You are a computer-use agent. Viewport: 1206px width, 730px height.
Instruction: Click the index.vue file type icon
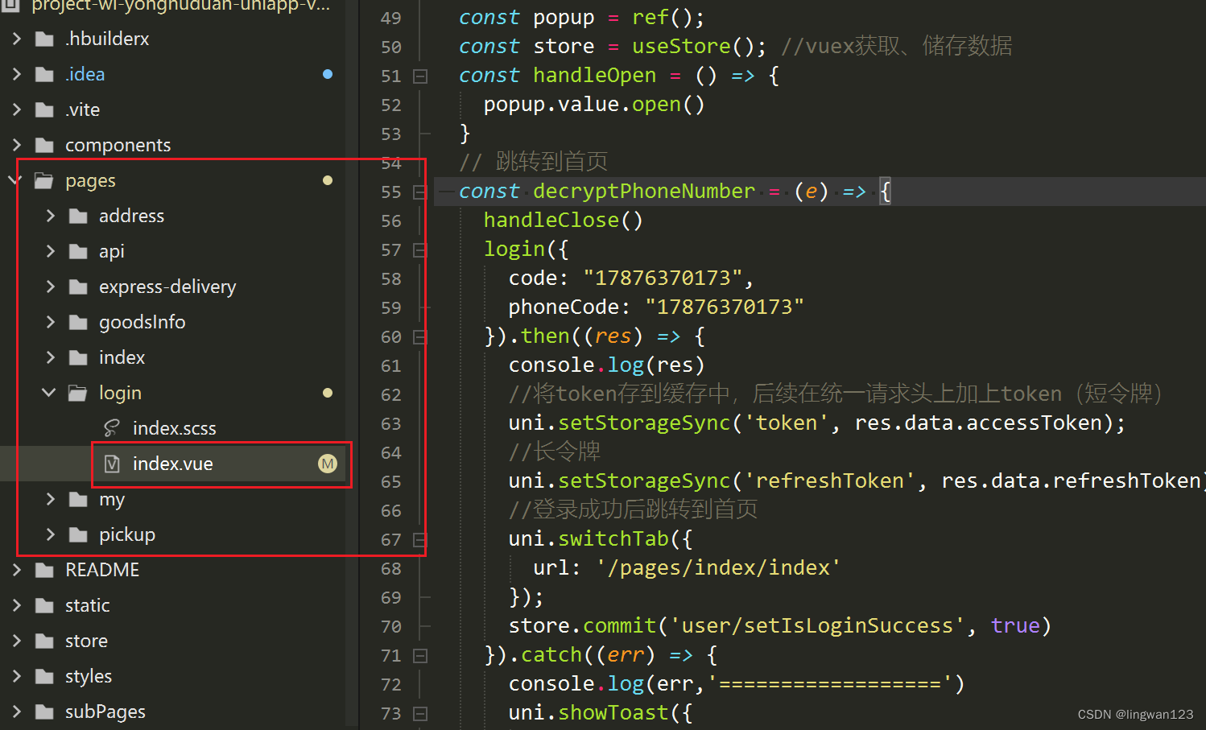[x=112, y=464]
